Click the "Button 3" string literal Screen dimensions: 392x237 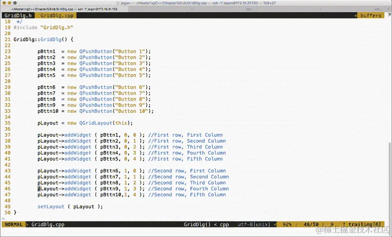click(x=130, y=63)
